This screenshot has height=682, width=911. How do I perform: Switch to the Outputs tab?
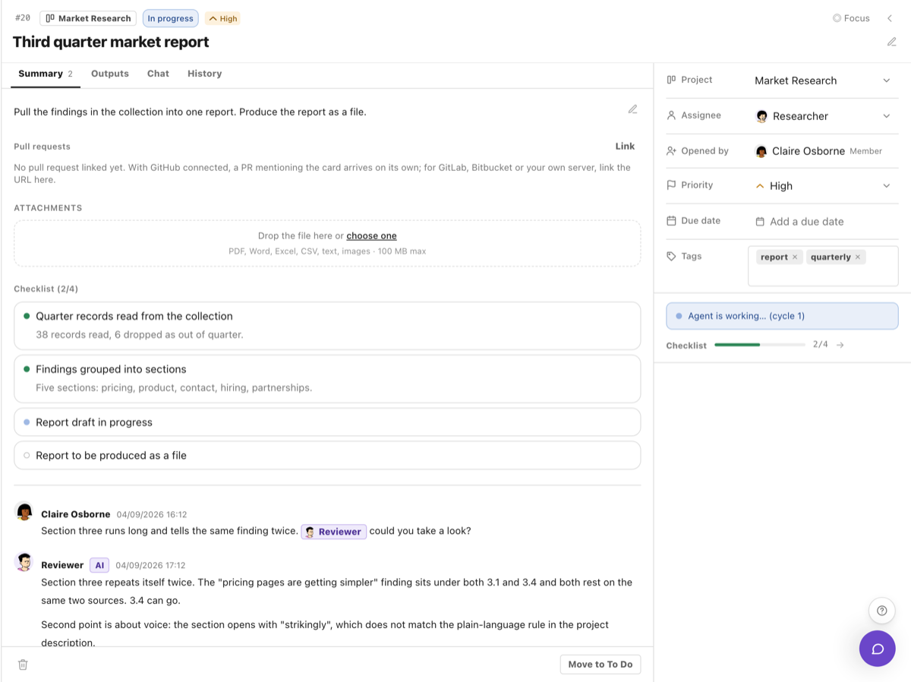point(110,74)
